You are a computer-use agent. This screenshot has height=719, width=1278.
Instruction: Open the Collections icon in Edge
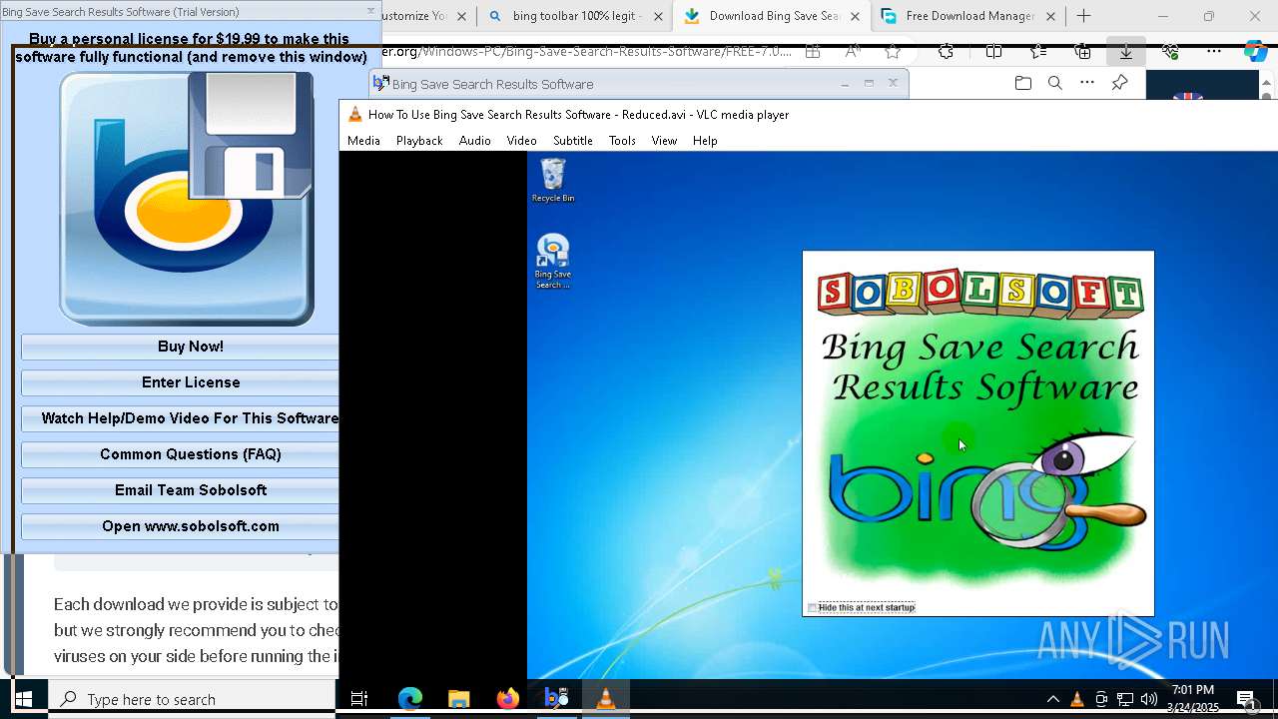1082,52
